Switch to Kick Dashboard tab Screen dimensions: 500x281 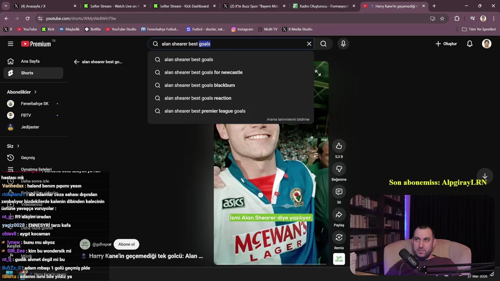pos(184,6)
